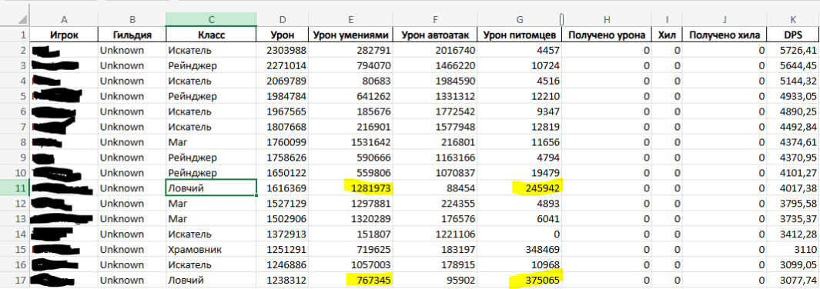Screen dimensions: 820x289
Task: Select cell with value 641262
Action: [351, 96]
